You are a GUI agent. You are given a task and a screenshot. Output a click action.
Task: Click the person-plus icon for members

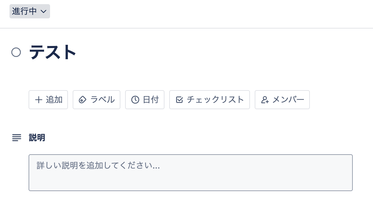(265, 100)
